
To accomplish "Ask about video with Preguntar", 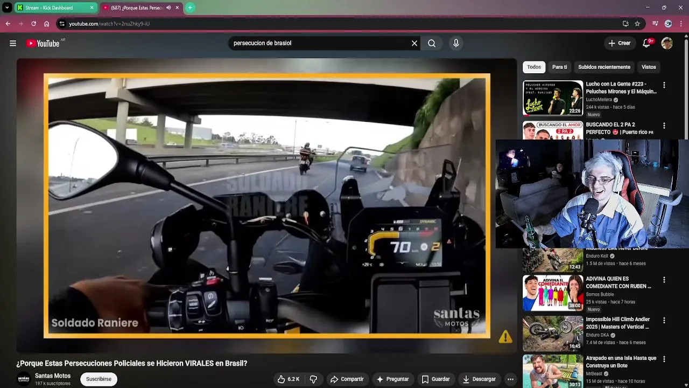I will pos(392,379).
